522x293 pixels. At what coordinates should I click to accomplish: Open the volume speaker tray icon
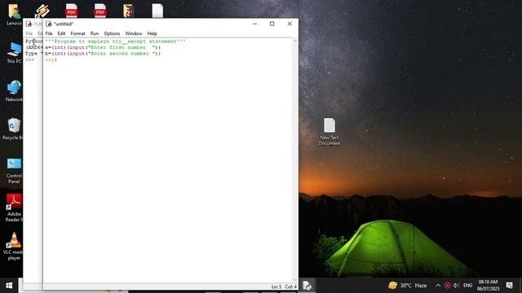456,286
